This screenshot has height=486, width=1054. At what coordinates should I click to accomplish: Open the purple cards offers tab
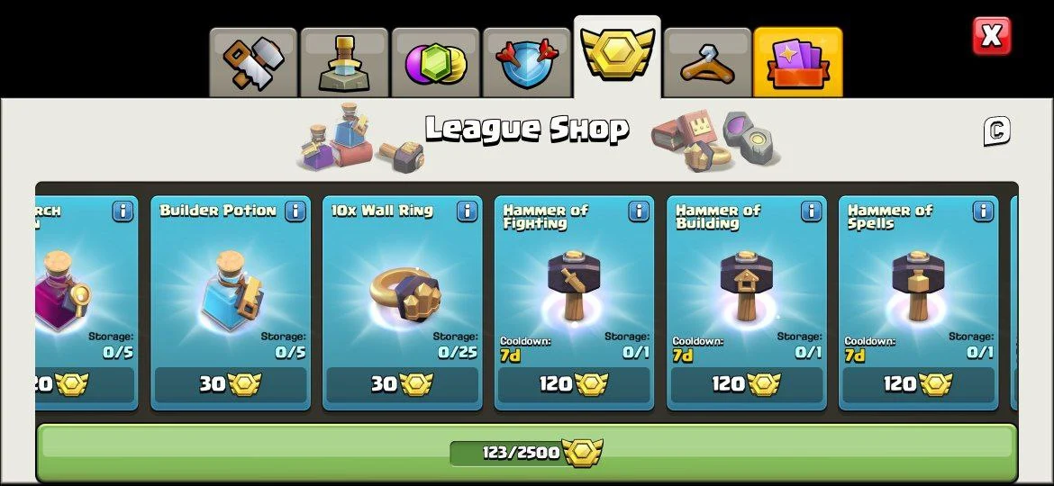tap(798, 62)
